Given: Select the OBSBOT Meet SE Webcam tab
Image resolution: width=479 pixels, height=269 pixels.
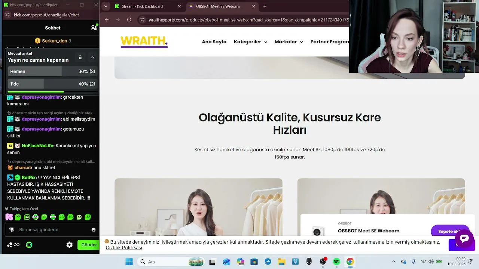Looking at the screenshot, I should pos(218,6).
